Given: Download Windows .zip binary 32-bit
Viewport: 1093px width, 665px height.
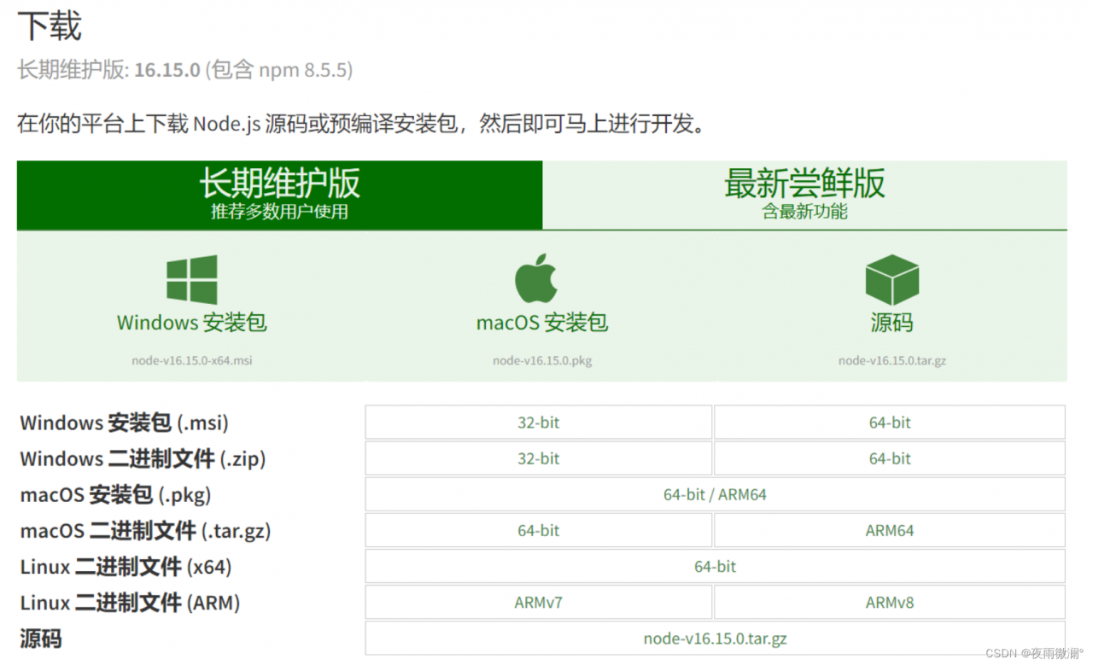Looking at the screenshot, I should (x=538, y=458).
